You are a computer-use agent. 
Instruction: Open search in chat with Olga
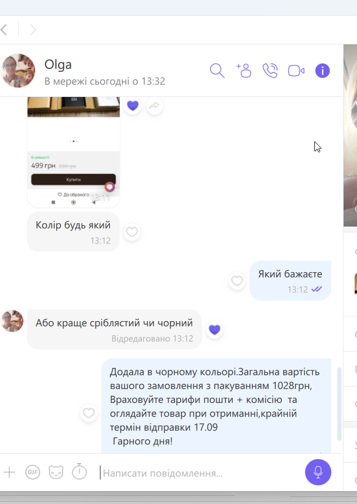point(217,71)
